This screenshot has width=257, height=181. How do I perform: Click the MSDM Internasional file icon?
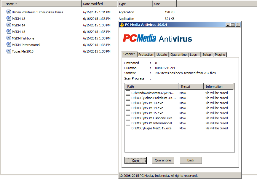[9, 45]
